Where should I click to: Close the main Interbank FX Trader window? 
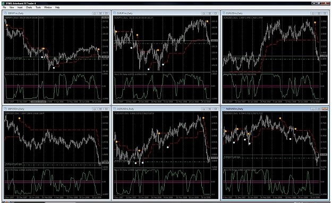(326, 3)
